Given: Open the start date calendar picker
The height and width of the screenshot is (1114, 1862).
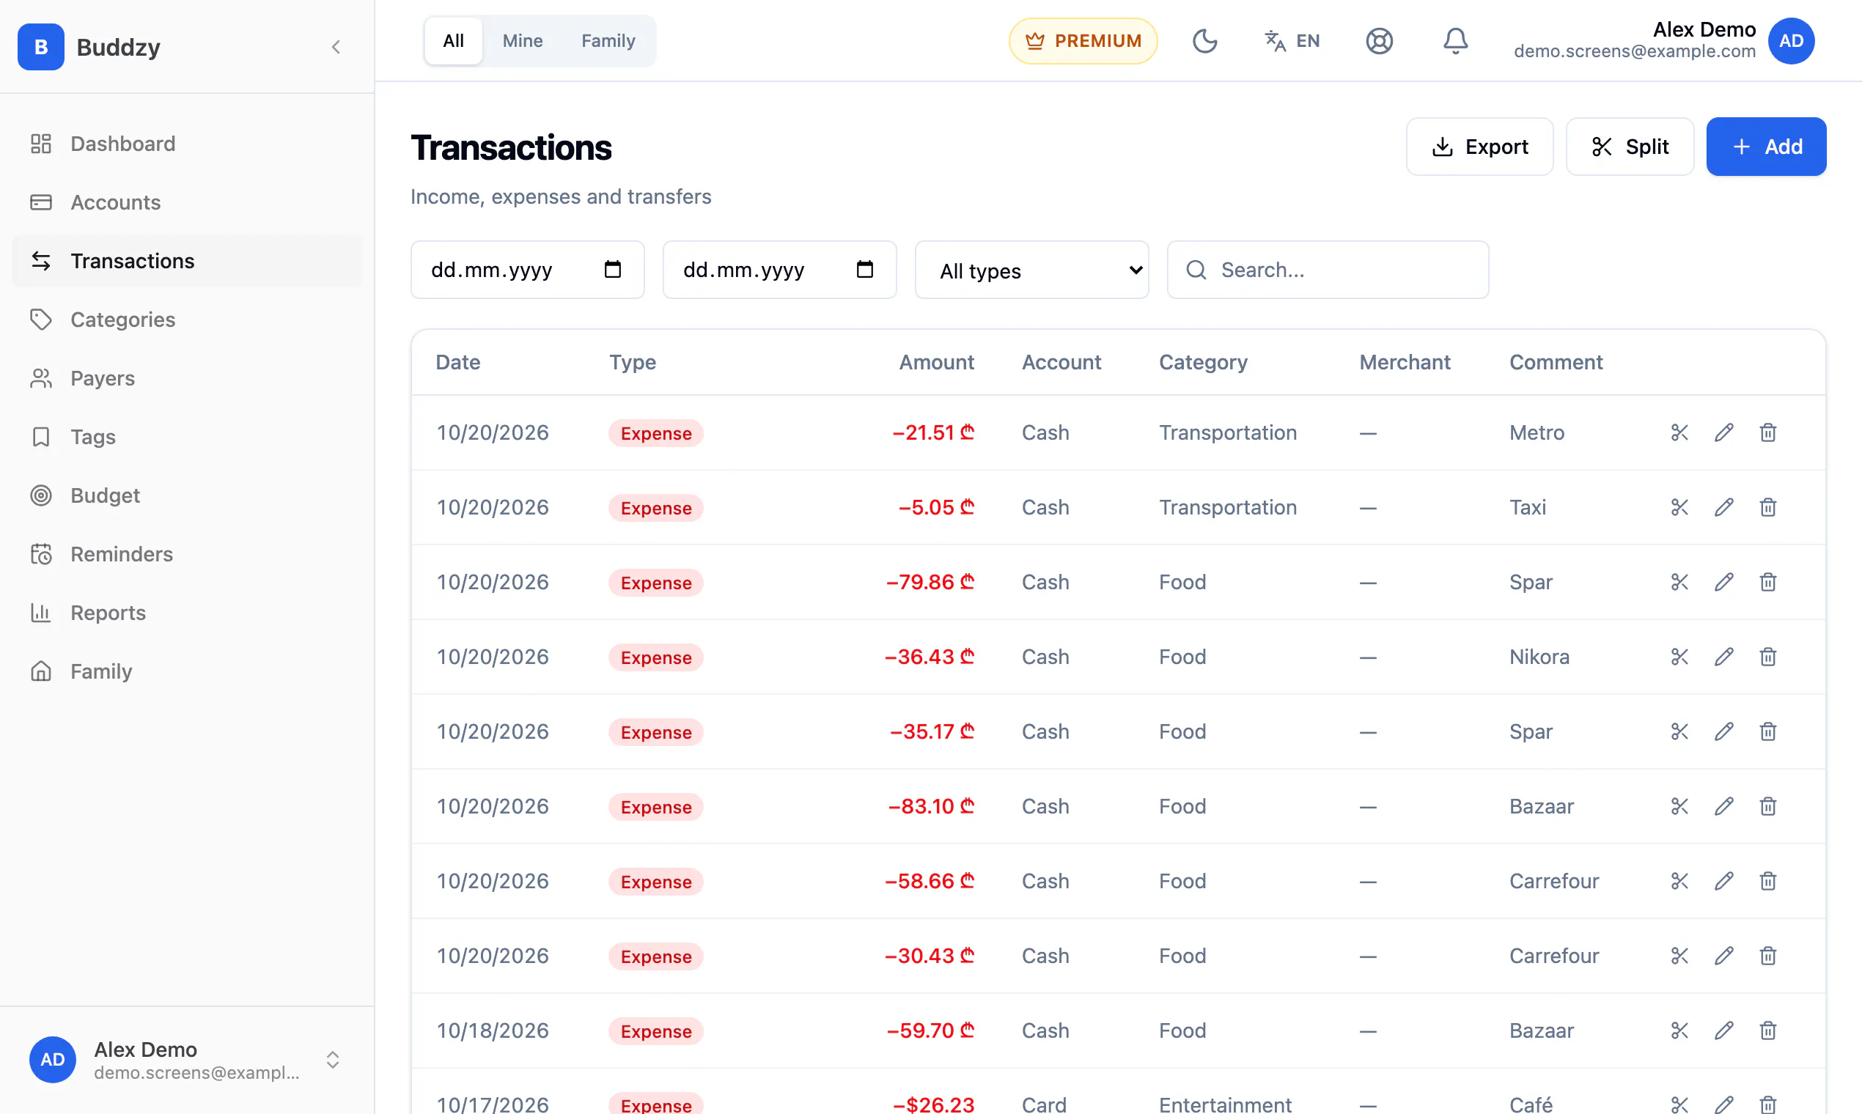Looking at the screenshot, I should tap(613, 270).
